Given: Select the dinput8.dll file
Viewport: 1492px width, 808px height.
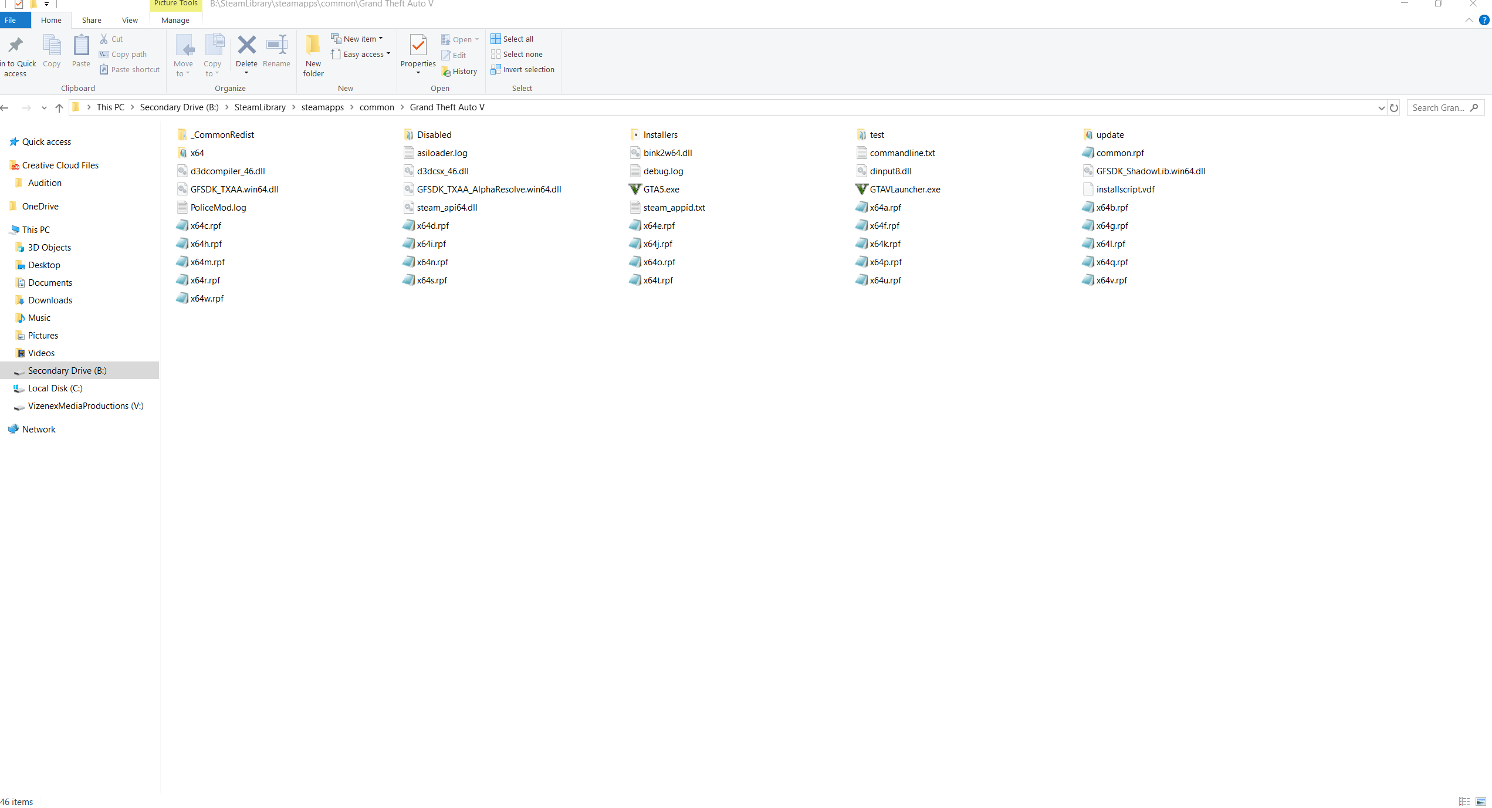Looking at the screenshot, I should tap(884, 171).
